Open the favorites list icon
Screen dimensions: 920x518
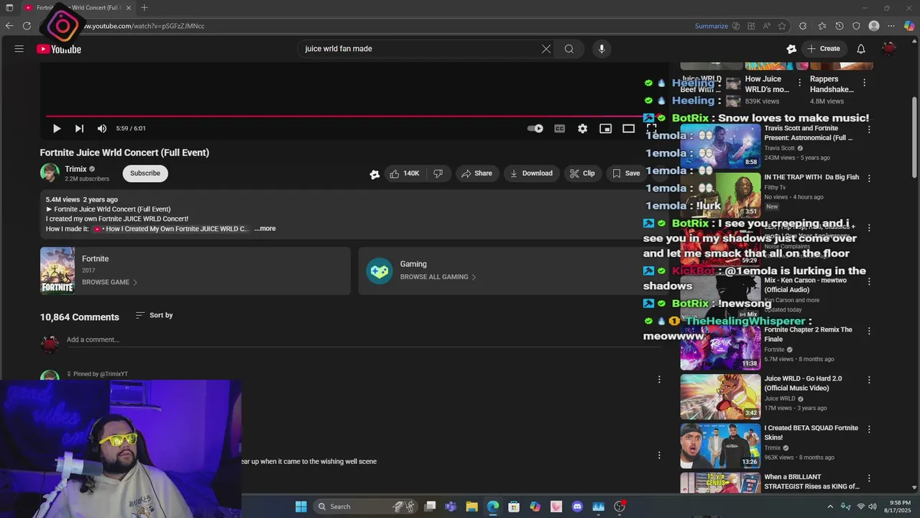click(822, 26)
